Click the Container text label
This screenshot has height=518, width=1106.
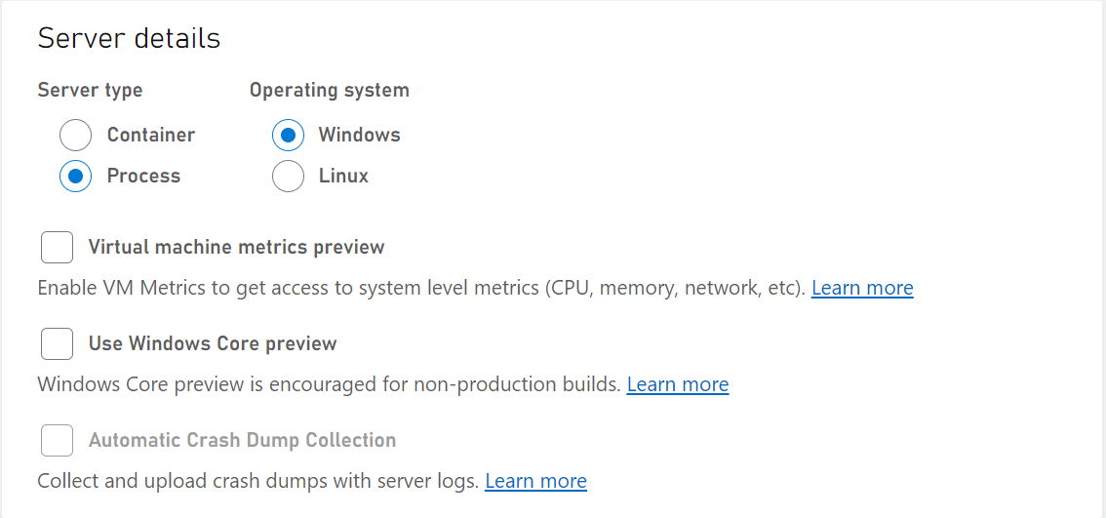click(x=151, y=135)
